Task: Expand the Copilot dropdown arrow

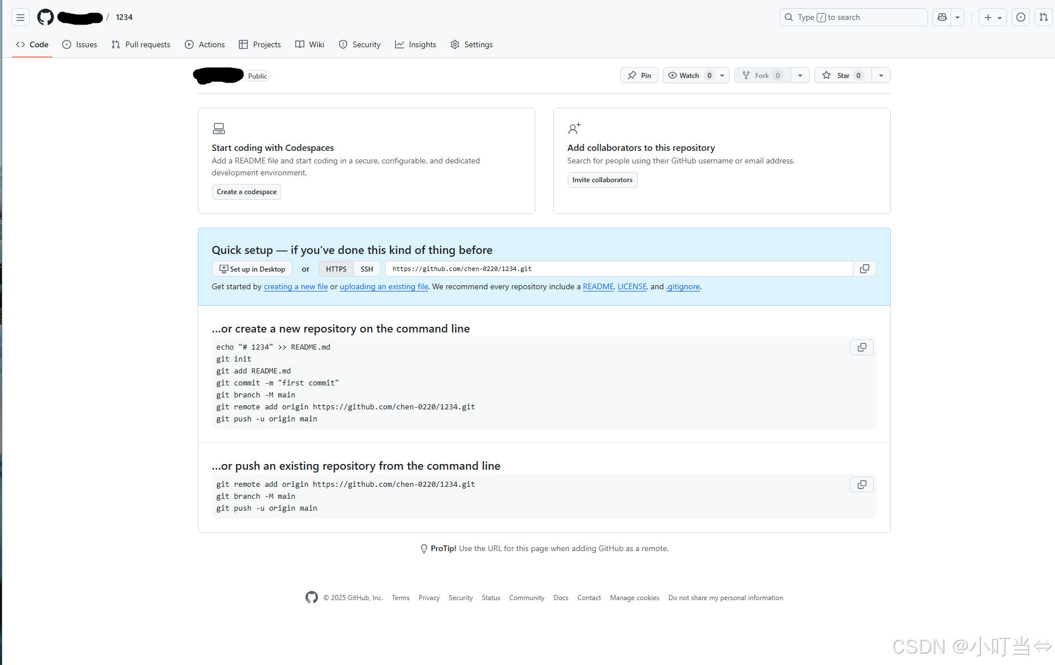Action: point(958,17)
